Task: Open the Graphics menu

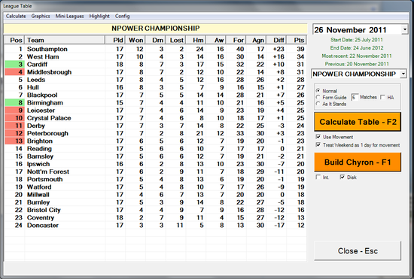Action: pos(41,16)
